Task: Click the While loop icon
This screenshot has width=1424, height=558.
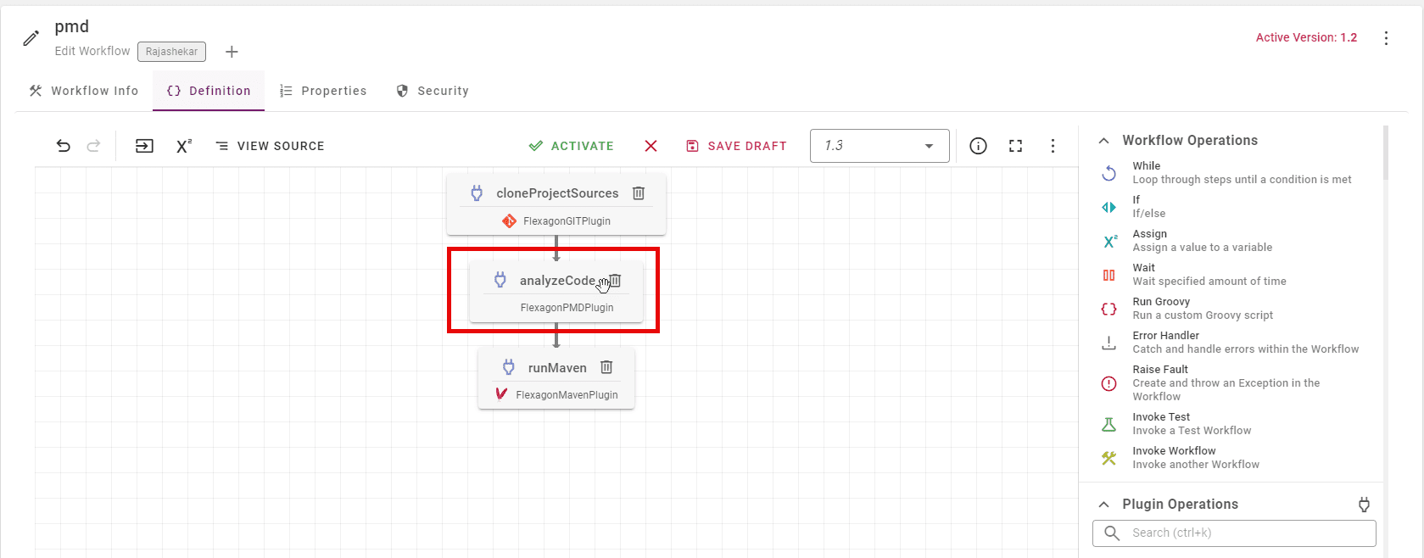Action: tap(1108, 173)
